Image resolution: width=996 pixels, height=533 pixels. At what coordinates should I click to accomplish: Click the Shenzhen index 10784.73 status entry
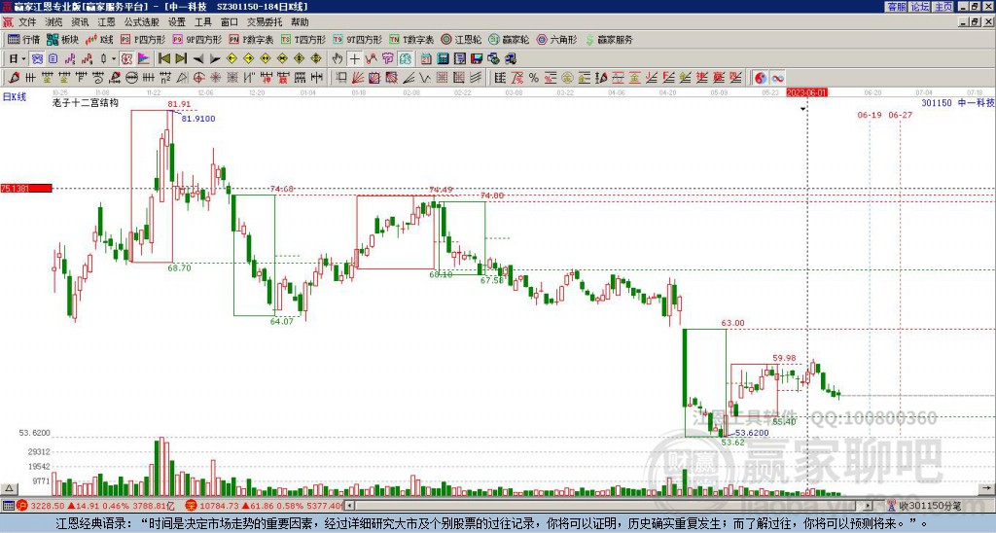pyautogui.click(x=264, y=506)
